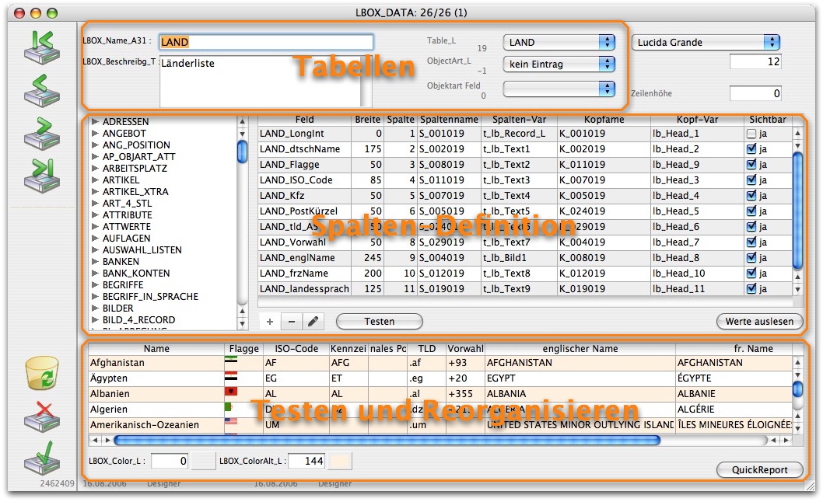Go to the next record icon
823x502 pixels.
click(x=42, y=133)
